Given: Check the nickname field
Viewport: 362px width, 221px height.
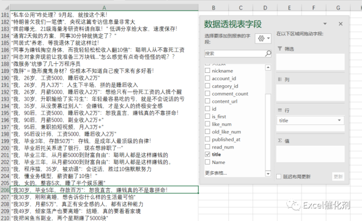Looking at the screenshot, I should point(208,71).
